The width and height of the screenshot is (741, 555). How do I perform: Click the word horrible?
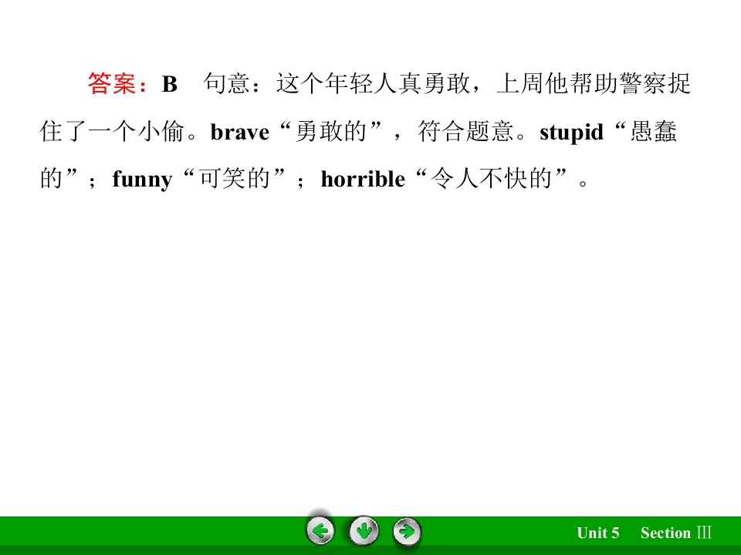(x=363, y=179)
